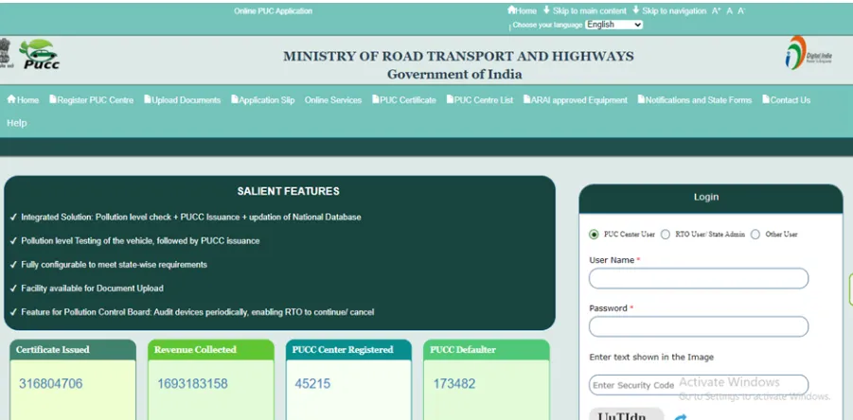Click Skip to main content arrow
The width and height of the screenshot is (853, 420).
tap(544, 10)
